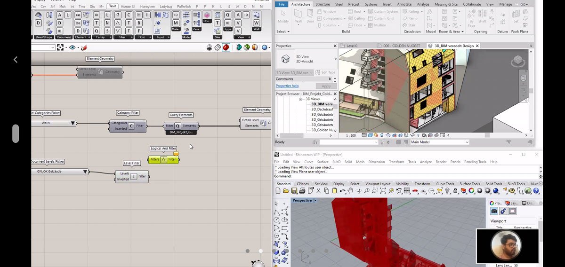Toggle Inverted input on Category Filter node

(121, 128)
